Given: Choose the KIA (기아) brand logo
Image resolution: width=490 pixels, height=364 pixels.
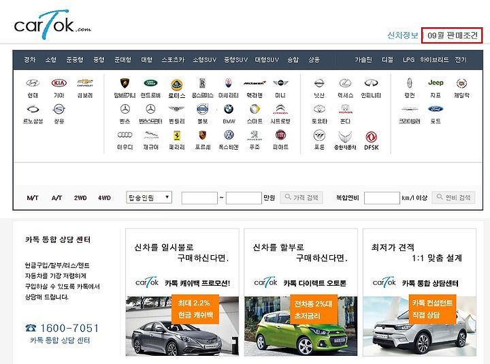Looking at the screenshot, I should click(59, 83).
